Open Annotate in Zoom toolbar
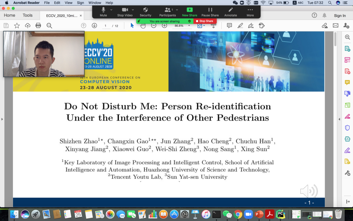Viewport: 353px width, 221px height. (230, 12)
